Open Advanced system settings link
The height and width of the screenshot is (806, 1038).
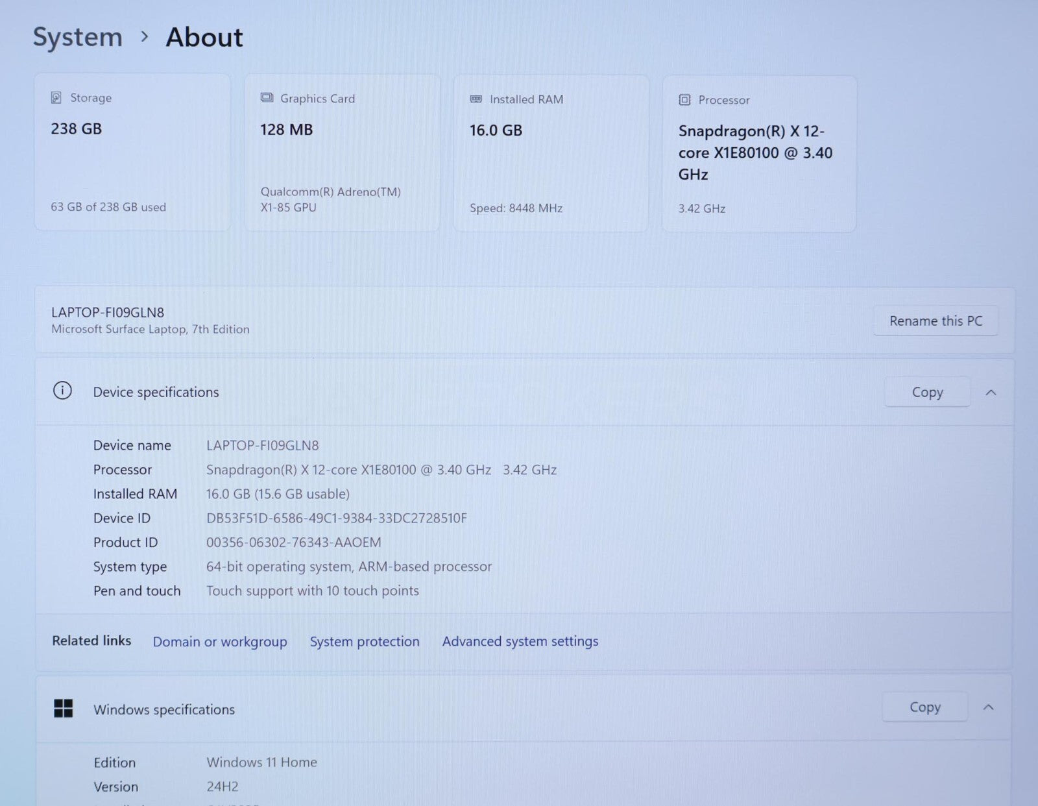[520, 641]
